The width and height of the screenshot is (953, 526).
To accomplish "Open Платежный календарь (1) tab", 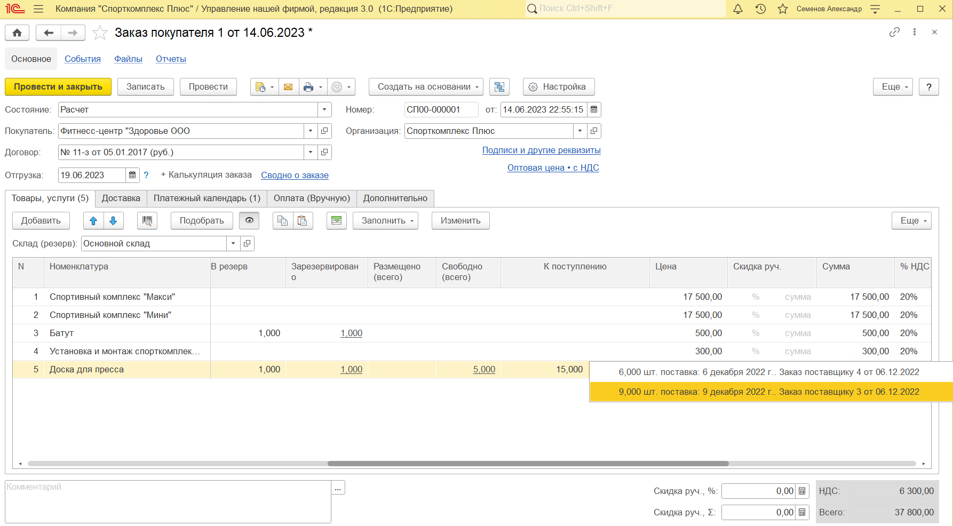I will (207, 198).
